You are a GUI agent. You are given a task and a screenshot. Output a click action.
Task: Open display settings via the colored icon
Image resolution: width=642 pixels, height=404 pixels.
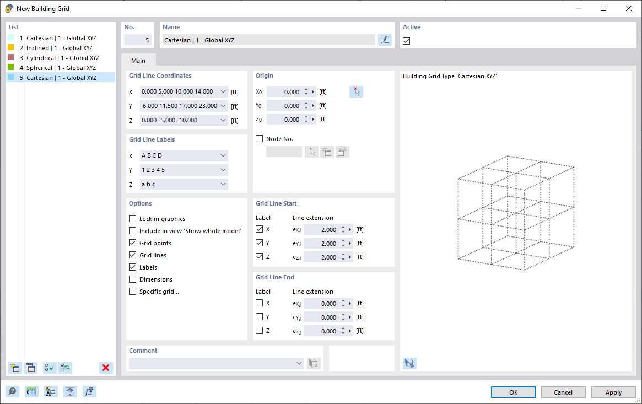[x=51, y=391]
